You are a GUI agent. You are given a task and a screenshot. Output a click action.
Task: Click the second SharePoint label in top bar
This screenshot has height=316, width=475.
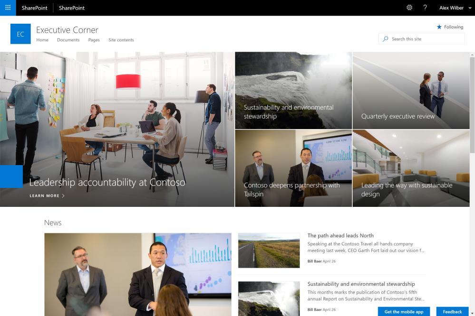click(72, 8)
